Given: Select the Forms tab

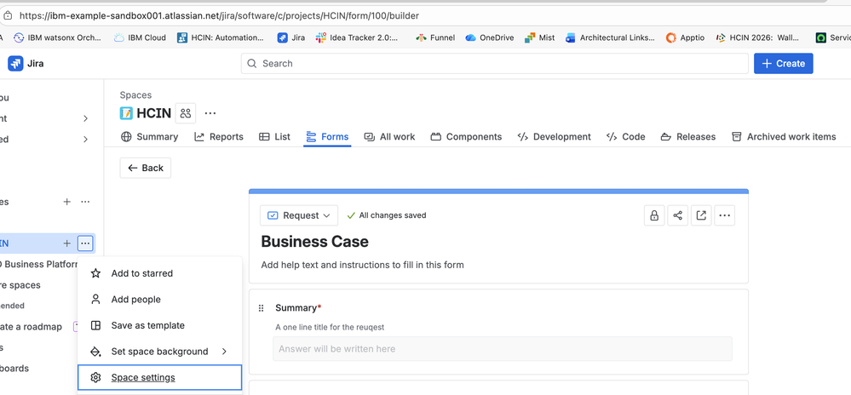Looking at the screenshot, I should pos(327,137).
